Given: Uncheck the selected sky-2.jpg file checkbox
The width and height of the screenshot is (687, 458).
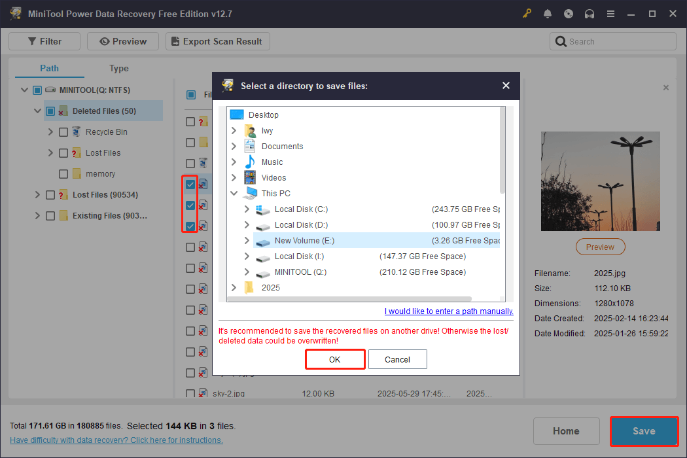Looking at the screenshot, I should tap(190, 393).
